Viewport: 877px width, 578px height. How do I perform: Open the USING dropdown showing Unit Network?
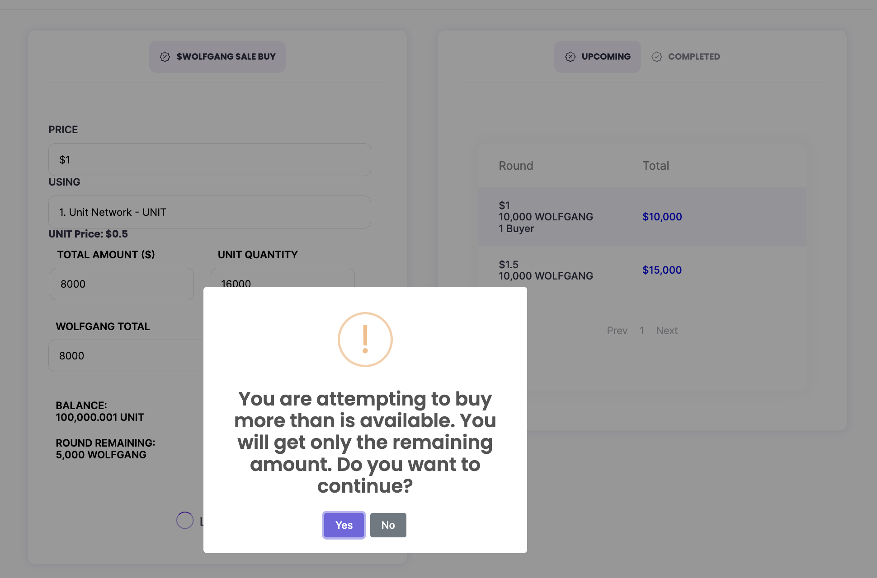tap(209, 212)
